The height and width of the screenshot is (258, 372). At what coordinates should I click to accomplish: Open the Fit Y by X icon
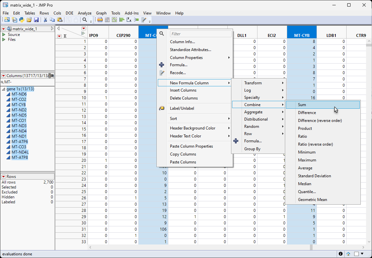coord(129,20)
